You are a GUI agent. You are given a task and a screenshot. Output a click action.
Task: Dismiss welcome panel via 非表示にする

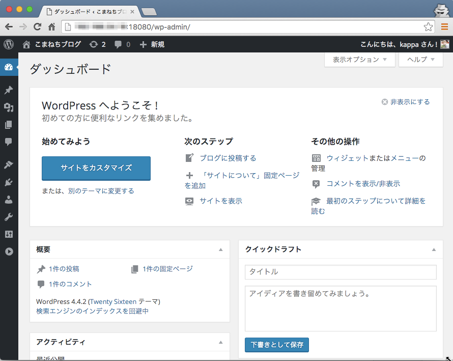coord(406,102)
